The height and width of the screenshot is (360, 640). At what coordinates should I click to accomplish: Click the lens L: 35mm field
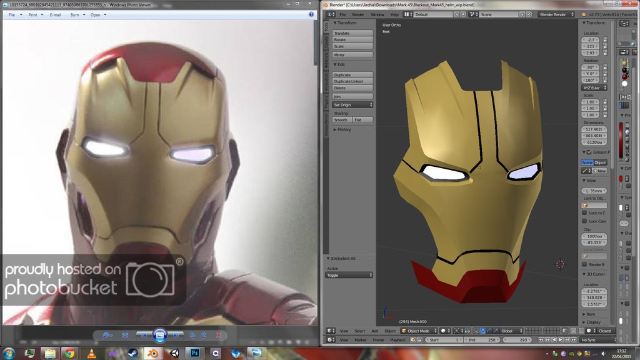tap(594, 191)
